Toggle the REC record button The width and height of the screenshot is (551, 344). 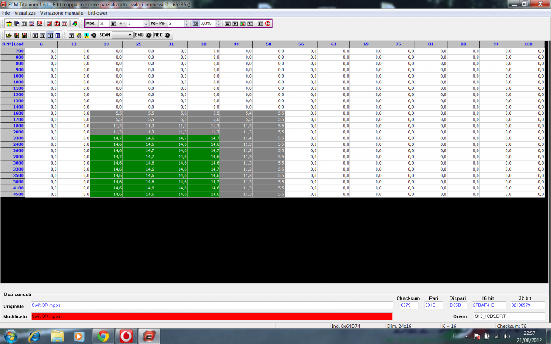(x=168, y=35)
